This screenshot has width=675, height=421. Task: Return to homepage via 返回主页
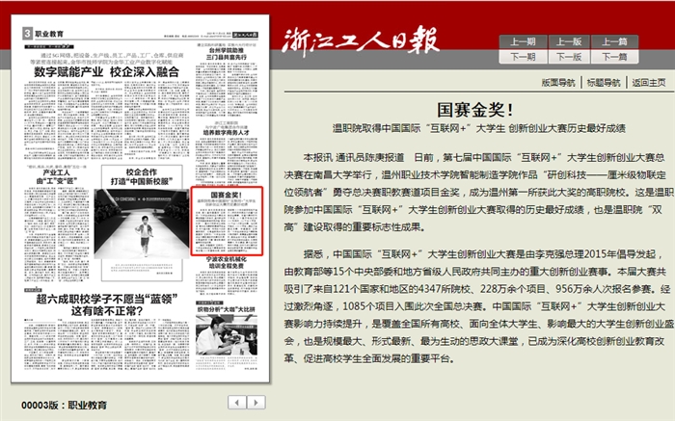[649, 83]
